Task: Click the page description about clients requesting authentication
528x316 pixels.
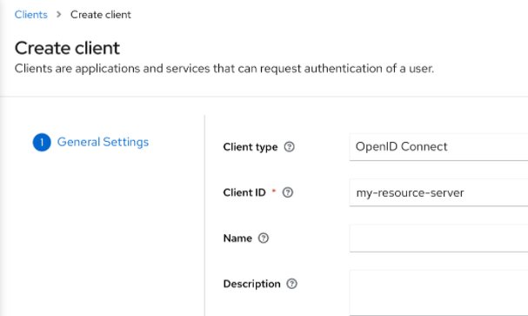Action: coord(224,69)
